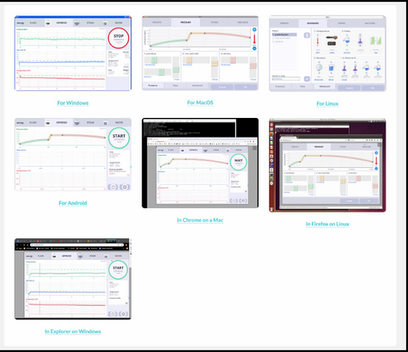
Task: Click the red STOP circle in the Windows screenshot
Action: click(x=119, y=38)
